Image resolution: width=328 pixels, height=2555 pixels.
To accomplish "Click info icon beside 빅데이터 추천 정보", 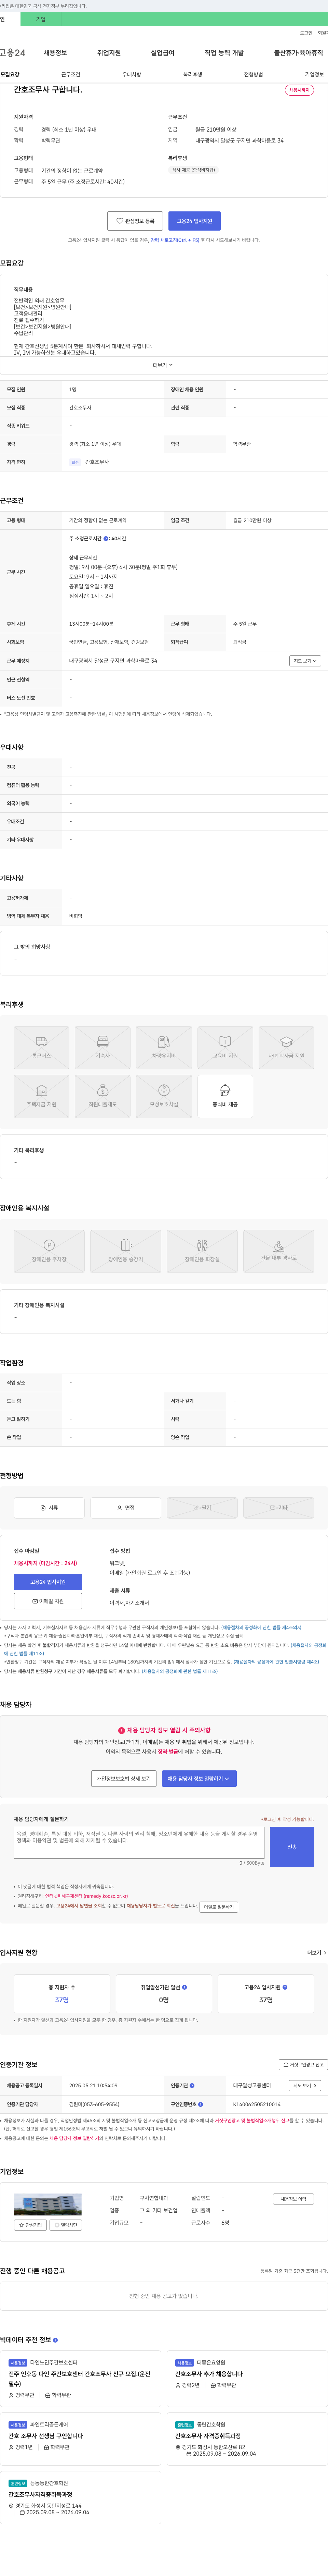I will click(55, 2340).
